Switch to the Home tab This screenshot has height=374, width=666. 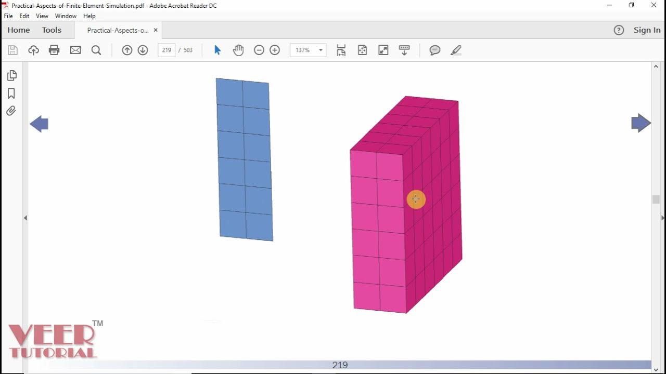(x=19, y=30)
